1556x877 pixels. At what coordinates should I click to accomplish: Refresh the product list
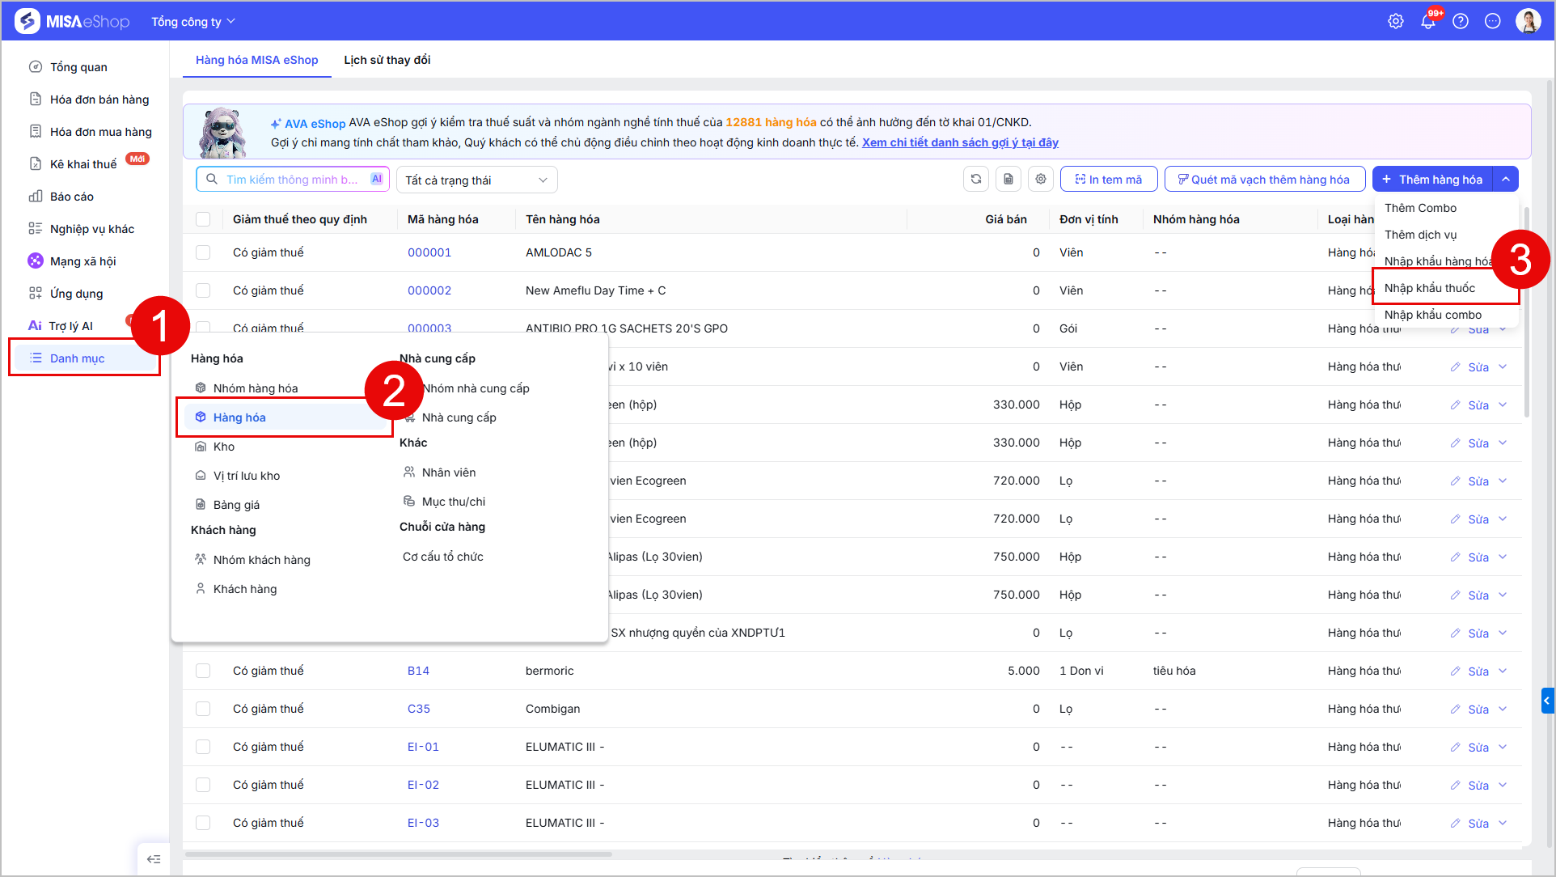(976, 180)
